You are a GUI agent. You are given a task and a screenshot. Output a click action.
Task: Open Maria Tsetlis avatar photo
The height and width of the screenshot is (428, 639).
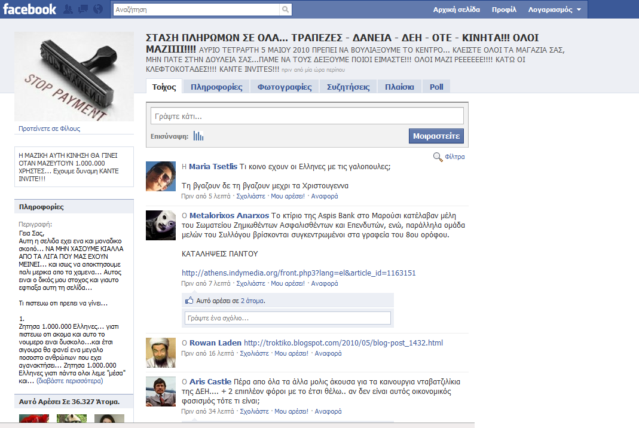pyautogui.click(x=161, y=176)
